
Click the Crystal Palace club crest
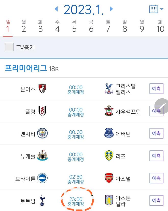pos(109,89)
